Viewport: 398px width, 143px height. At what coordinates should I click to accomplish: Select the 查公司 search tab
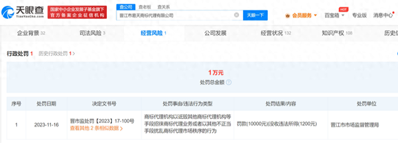point(125,7)
